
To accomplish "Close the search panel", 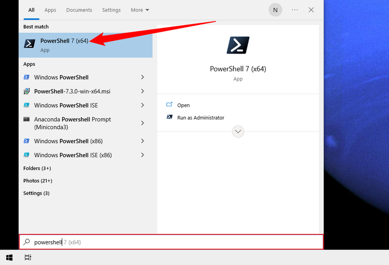I will click(311, 10).
